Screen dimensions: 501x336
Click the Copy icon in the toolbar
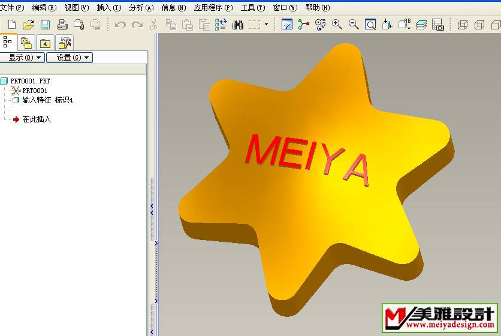click(171, 25)
